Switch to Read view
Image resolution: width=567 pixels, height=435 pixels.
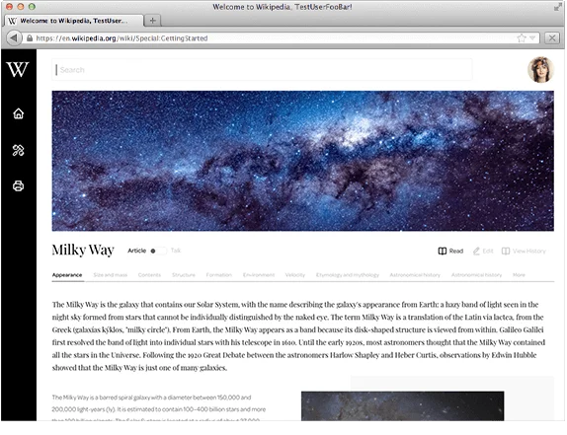[x=450, y=251]
